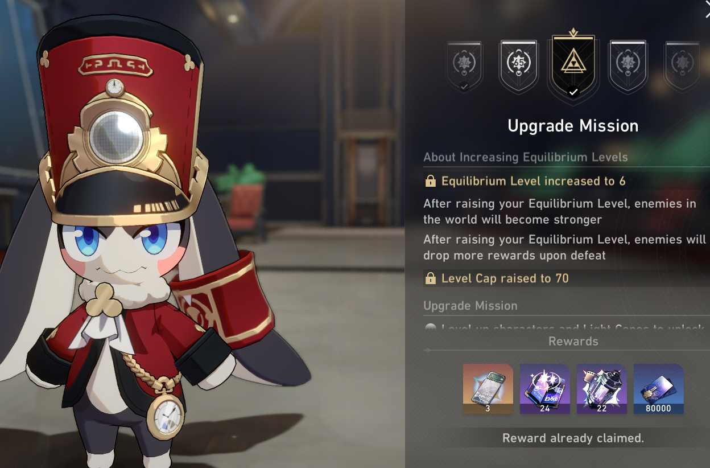Click the lock icon beside Equilibrium Level
The width and height of the screenshot is (710, 468).
coord(431,182)
